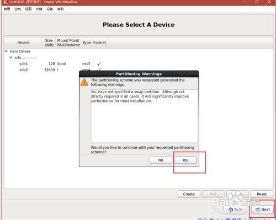Maximize the VirtualBox window
Screen dimensions: 276x220
[257, 2]
